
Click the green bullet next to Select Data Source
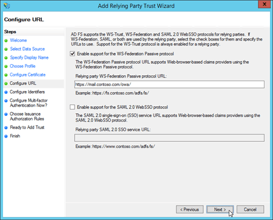click(x=6, y=49)
